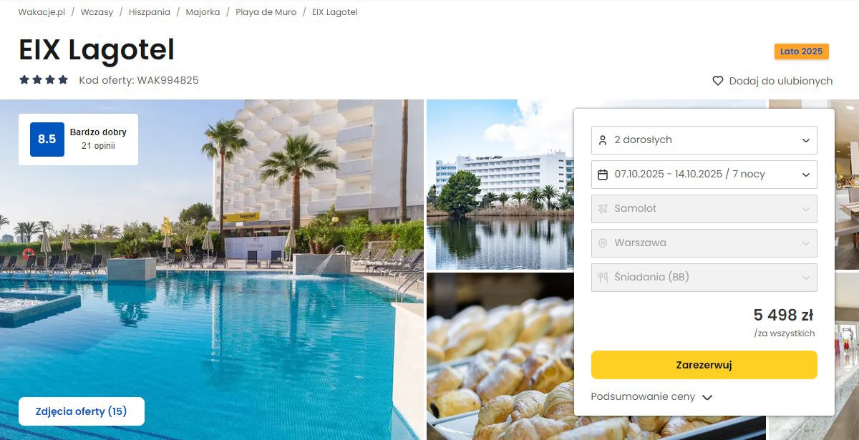
Task: Click the person icon in guests field
Action: click(603, 140)
